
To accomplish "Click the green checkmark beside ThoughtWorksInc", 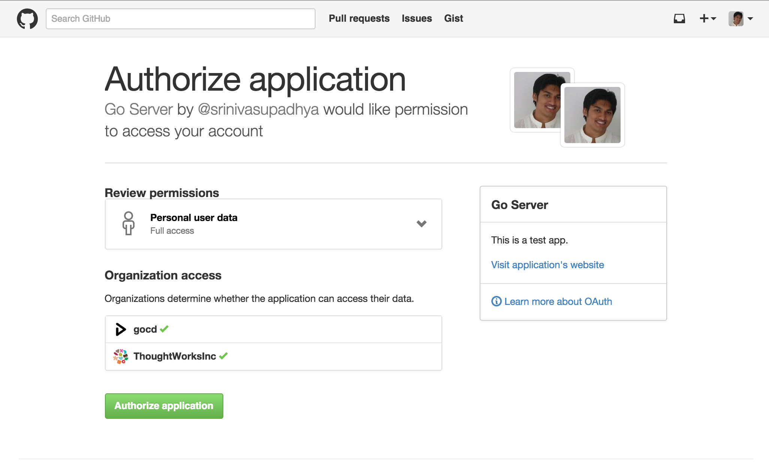I will 223,356.
